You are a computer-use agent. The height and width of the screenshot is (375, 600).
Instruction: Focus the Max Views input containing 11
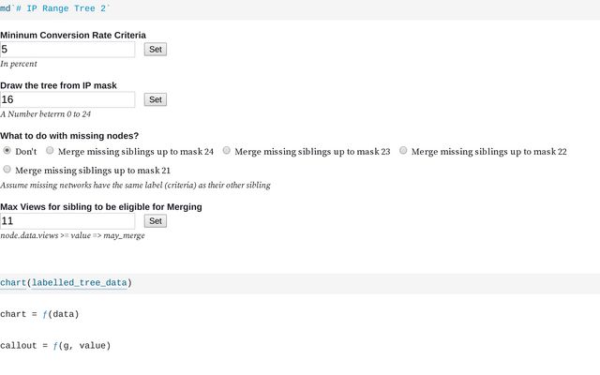[67, 221]
